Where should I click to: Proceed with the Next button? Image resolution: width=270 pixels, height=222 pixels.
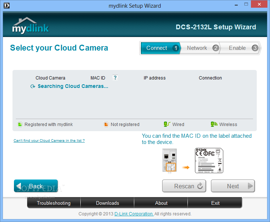tap(233, 186)
